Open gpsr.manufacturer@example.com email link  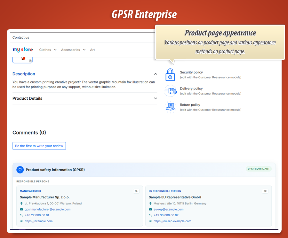coord(48,209)
